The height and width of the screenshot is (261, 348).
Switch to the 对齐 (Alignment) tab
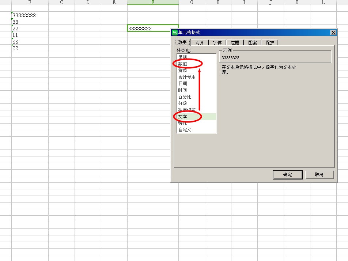[x=200, y=42]
